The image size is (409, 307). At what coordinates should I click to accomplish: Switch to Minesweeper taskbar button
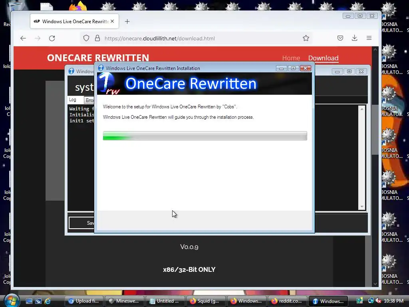[124, 301]
